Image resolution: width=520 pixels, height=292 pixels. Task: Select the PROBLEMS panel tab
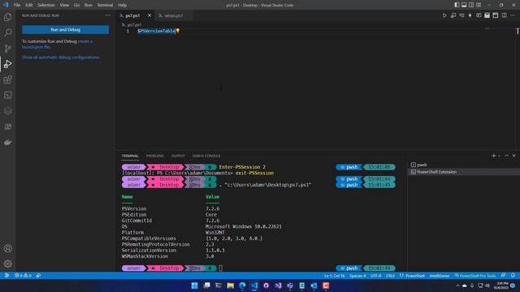pos(155,156)
